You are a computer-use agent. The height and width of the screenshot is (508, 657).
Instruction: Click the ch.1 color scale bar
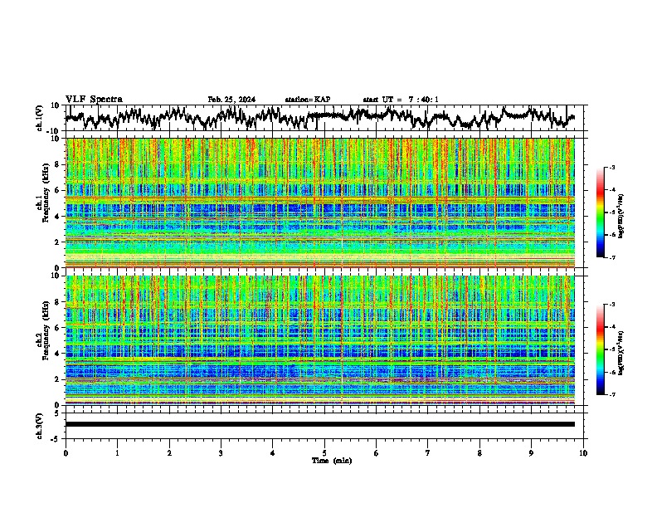tap(601, 212)
